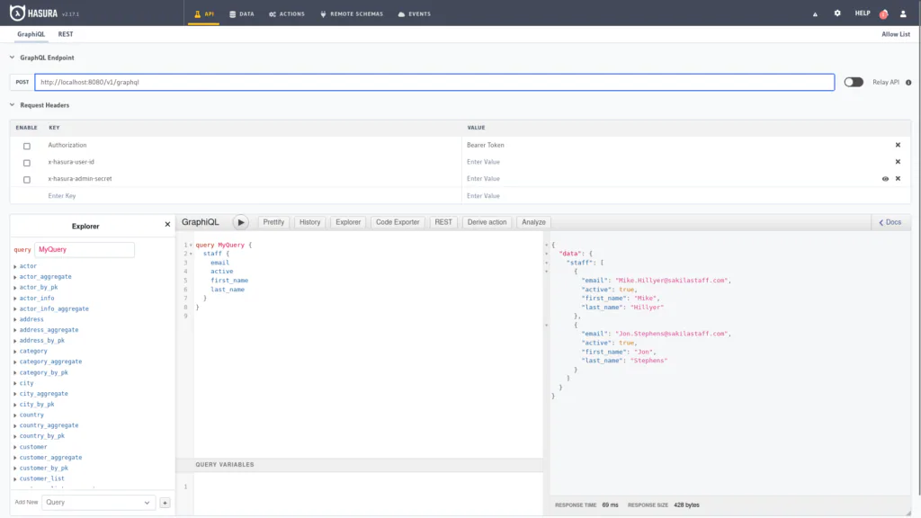Viewport: 921px width, 518px height.
Task: Open the Remote Schemas tab
Action: click(352, 13)
